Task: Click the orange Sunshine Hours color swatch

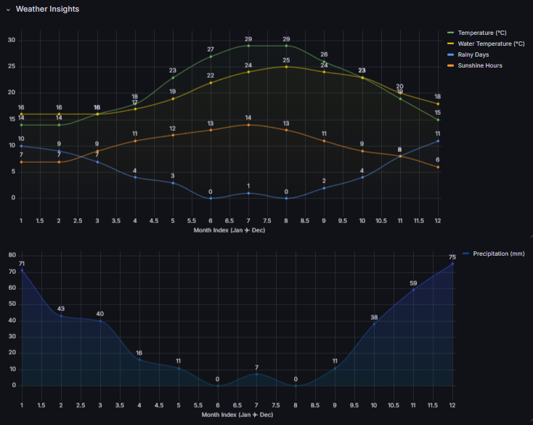Action: pos(451,65)
